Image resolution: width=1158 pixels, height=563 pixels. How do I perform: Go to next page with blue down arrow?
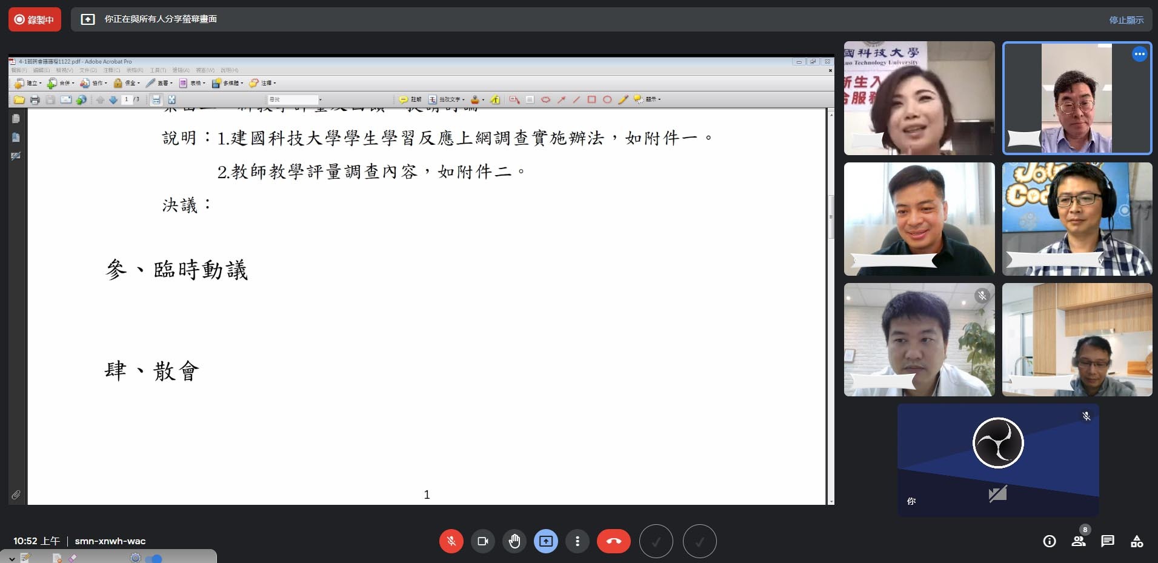[113, 99]
